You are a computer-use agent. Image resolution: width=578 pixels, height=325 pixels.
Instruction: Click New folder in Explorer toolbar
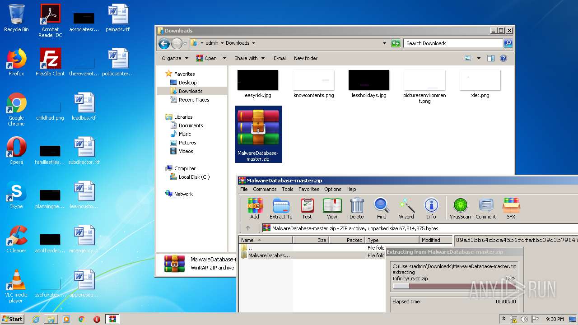[x=306, y=58]
